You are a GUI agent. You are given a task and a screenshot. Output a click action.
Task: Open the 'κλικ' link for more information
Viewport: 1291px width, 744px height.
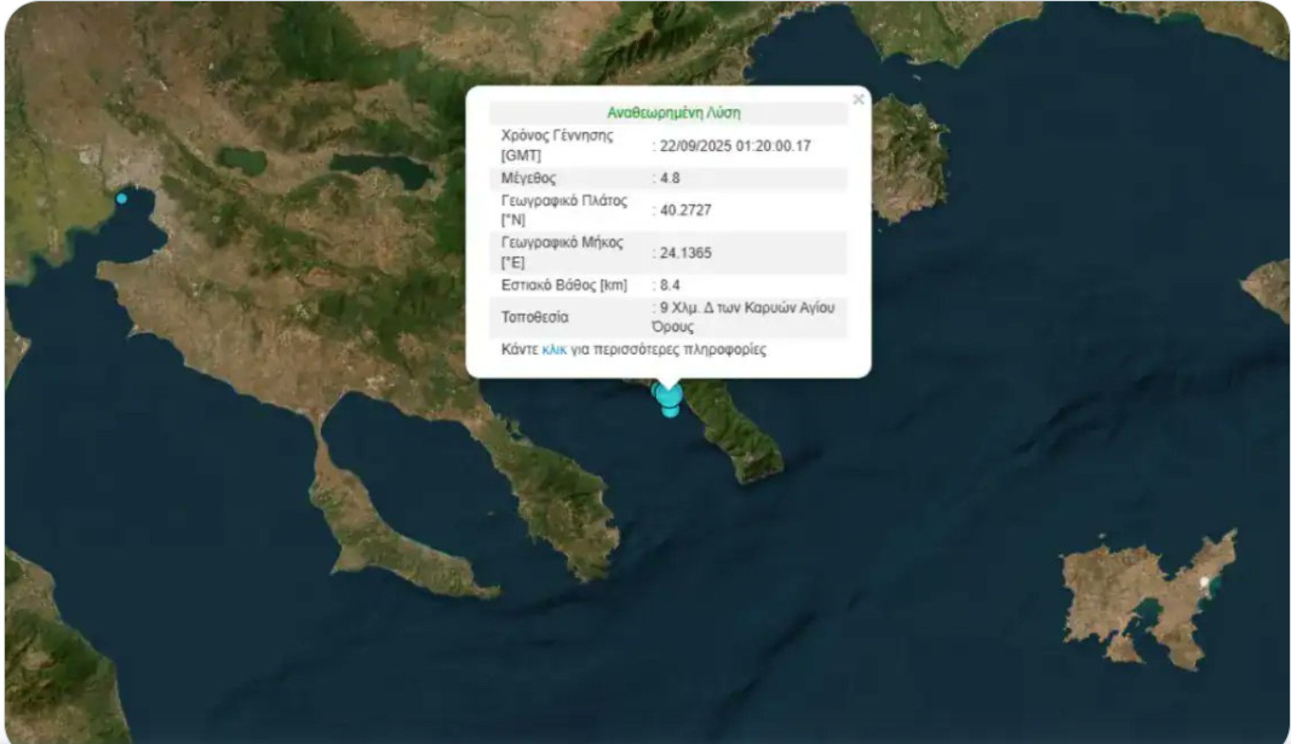[x=553, y=350]
